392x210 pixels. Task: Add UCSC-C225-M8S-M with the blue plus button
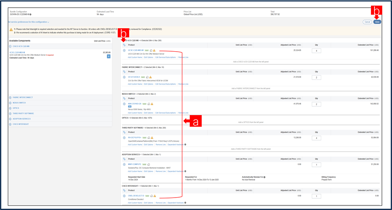108,56
